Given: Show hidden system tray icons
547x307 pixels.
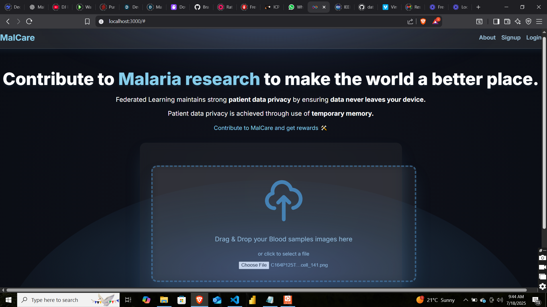Looking at the screenshot, I should (466, 300).
